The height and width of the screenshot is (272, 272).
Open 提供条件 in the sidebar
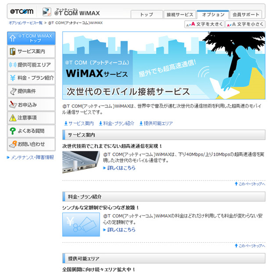point(31,91)
